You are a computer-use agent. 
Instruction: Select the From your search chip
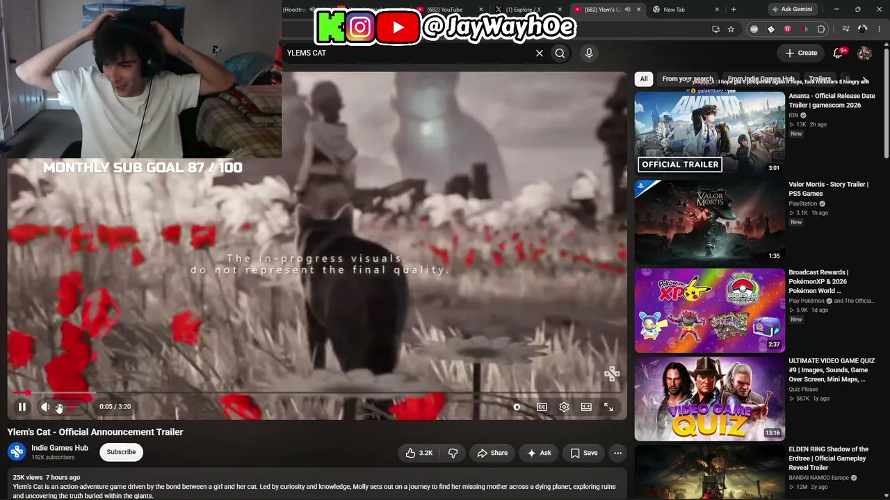(688, 79)
